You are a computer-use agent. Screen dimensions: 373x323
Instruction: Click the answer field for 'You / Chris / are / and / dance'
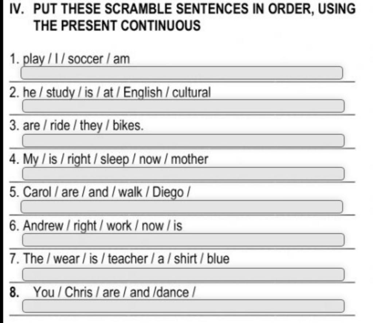(x=183, y=306)
